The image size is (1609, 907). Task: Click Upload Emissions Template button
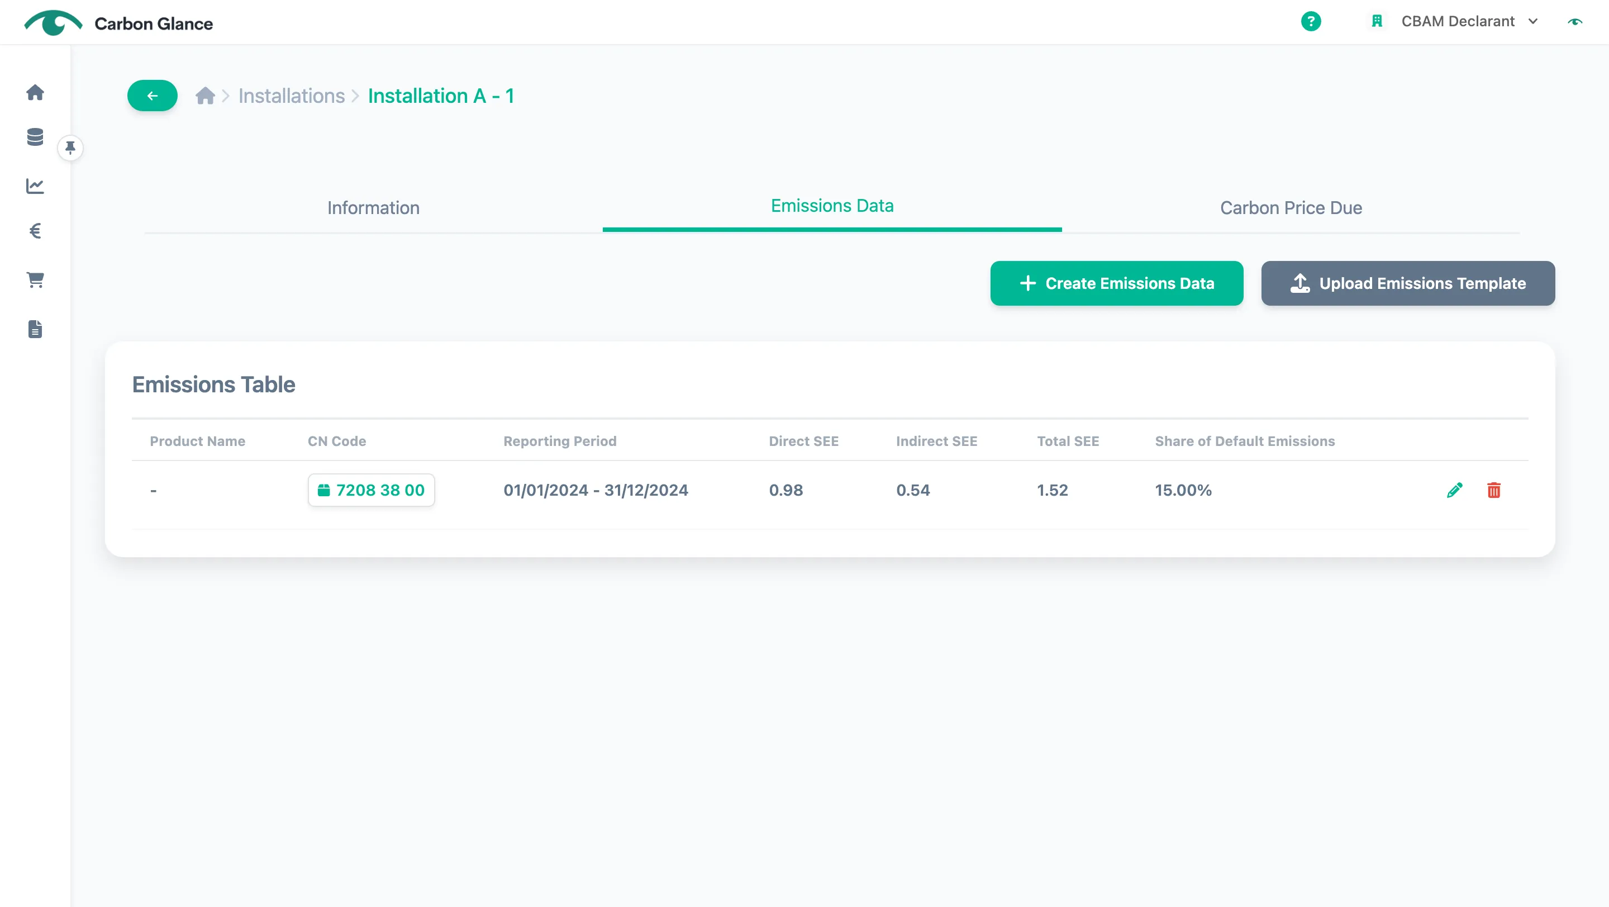tap(1408, 283)
